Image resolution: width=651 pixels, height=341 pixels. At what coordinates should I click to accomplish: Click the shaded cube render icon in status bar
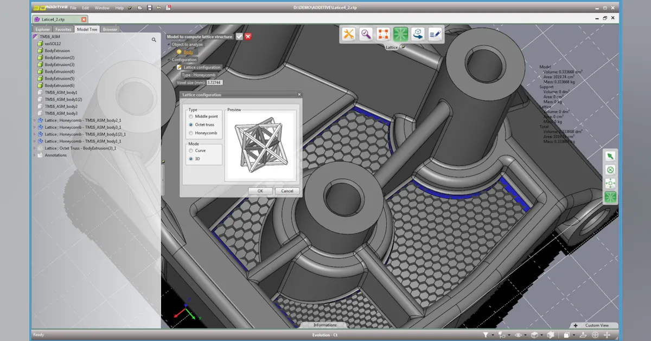pyautogui.click(x=534, y=335)
